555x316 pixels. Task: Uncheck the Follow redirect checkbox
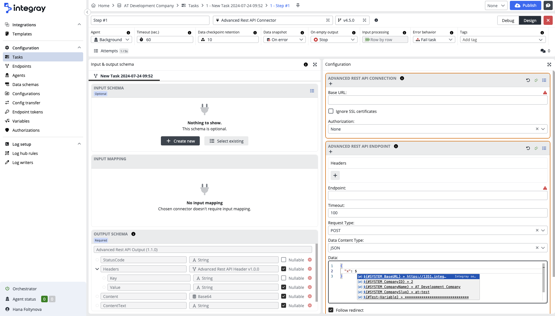point(331,310)
